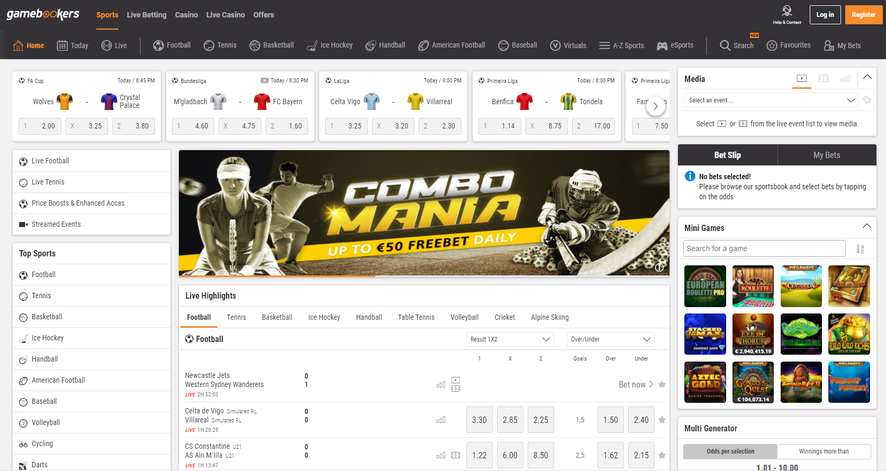Collapse the Mini Games panel
Screen dimensions: 886x471
(867, 226)
